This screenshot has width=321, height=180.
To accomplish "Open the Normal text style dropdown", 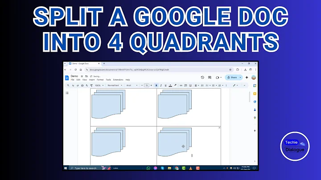I will pyautogui.click(x=115, y=85).
